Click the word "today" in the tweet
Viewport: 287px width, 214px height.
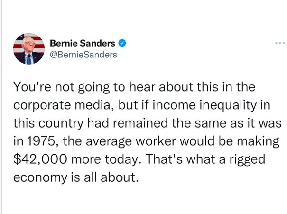pyautogui.click(x=123, y=159)
